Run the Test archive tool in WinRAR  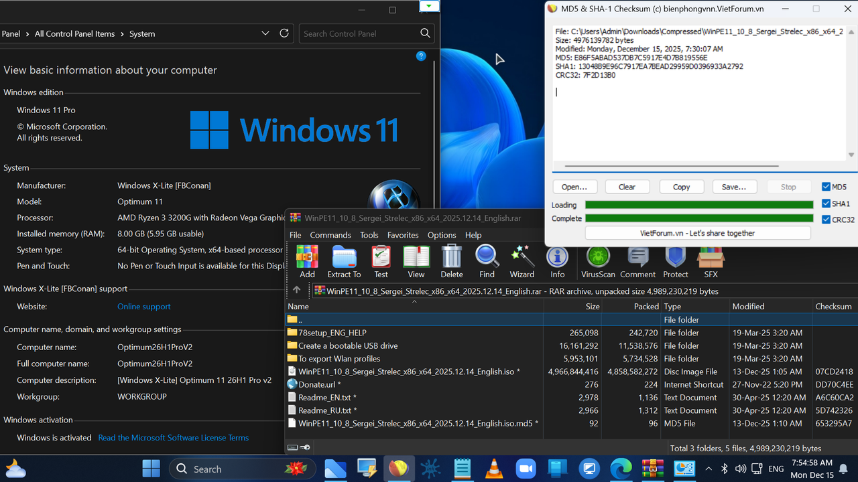pyautogui.click(x=381, y=261)
